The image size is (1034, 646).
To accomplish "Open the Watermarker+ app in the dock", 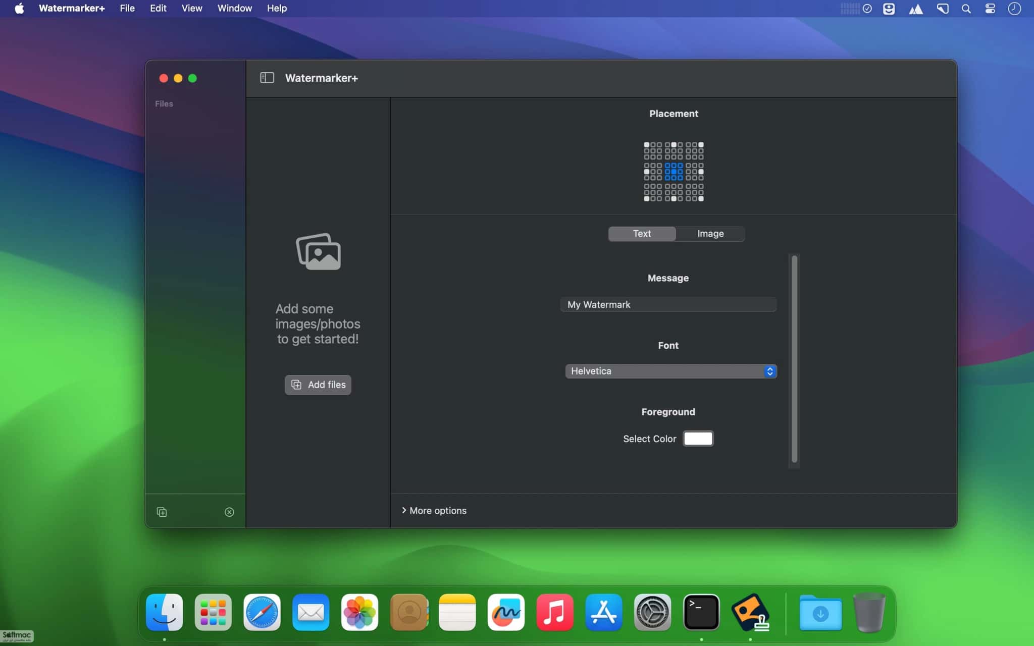I will tap(750, 612).
